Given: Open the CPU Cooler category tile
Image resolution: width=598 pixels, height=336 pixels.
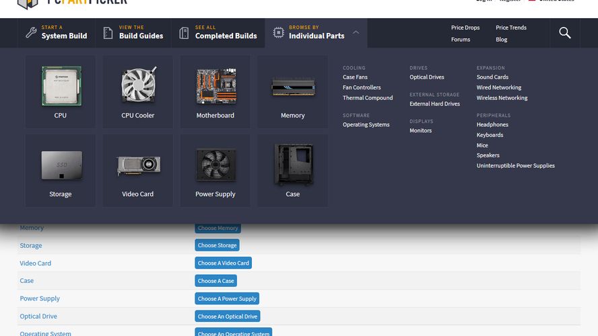Looking at the screenshot, I should 137,91.
